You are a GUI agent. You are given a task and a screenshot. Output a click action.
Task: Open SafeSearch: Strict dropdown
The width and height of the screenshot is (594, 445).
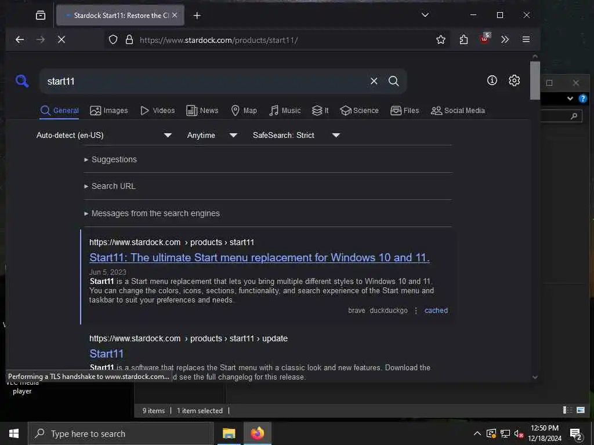click(296, 135)
